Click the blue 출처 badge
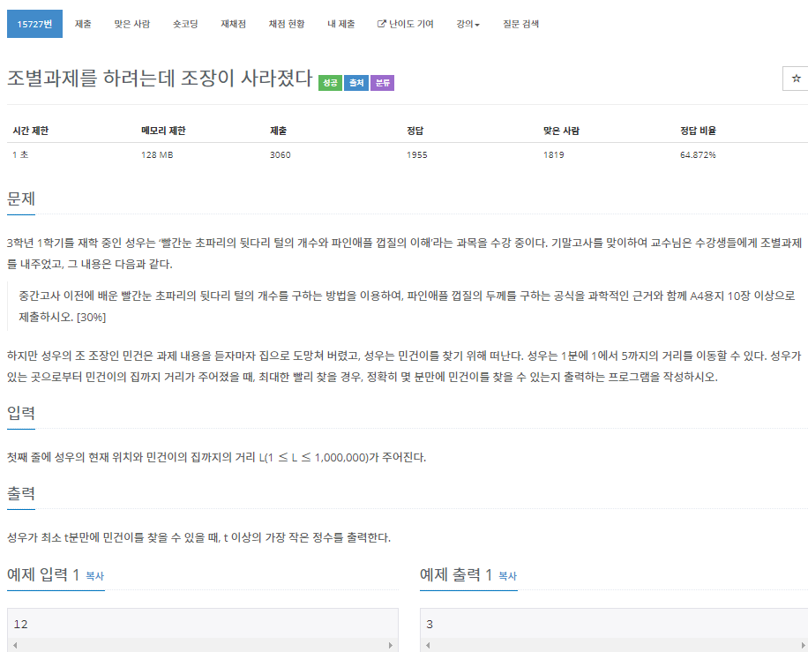 356,82
